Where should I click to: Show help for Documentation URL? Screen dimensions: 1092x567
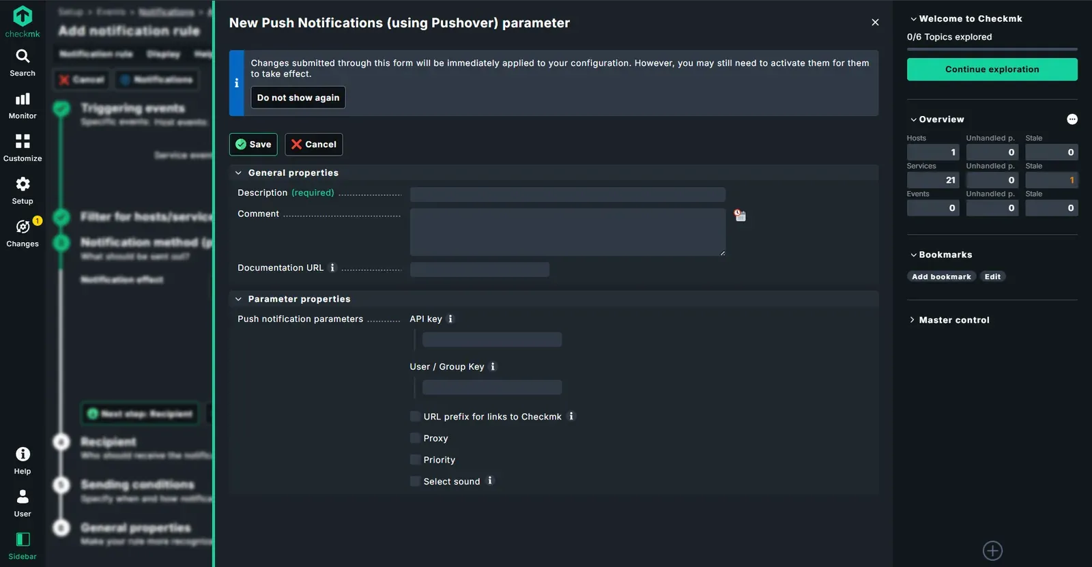coord(332,267)
